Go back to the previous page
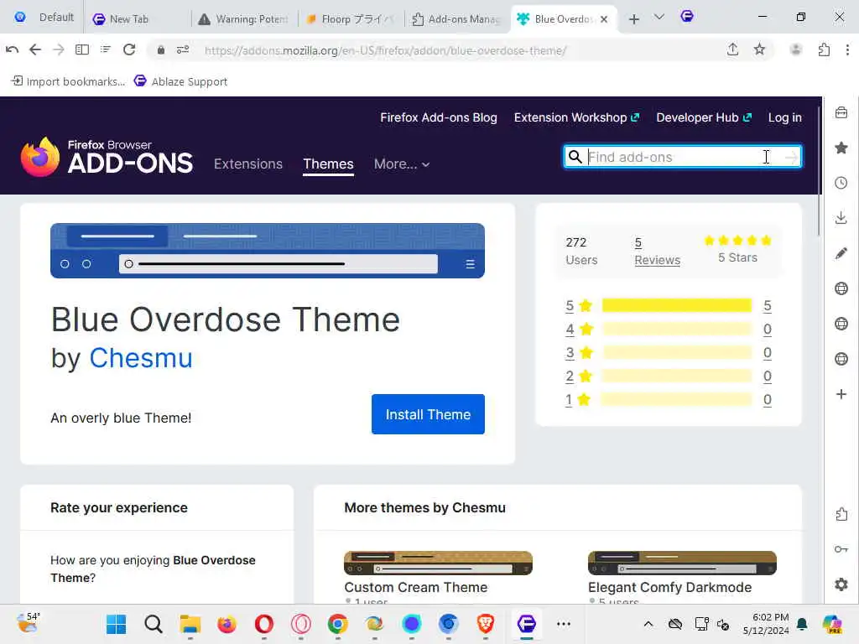Screen dimensions: 859x644 [35, 49]
